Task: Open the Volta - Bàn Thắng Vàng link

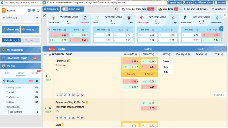Action: [x=138, y=9]
